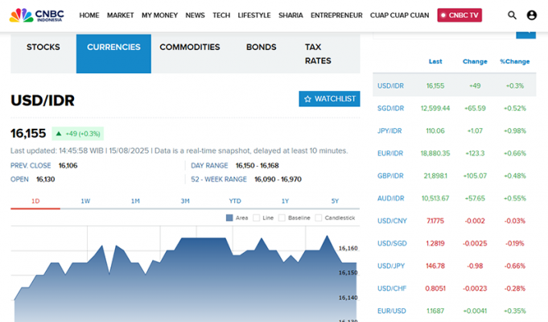
Task: Open the EUR/USD currency pair link
Action: pyautogui.click(x=390, y=311)
